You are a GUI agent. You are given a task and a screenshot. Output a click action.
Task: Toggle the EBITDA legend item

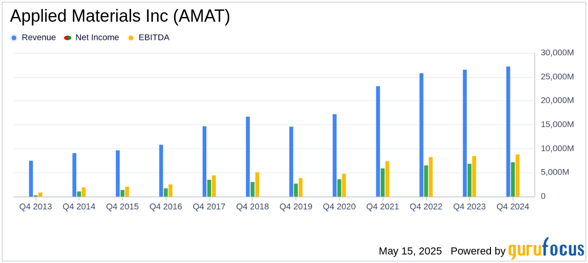[148, 38]
